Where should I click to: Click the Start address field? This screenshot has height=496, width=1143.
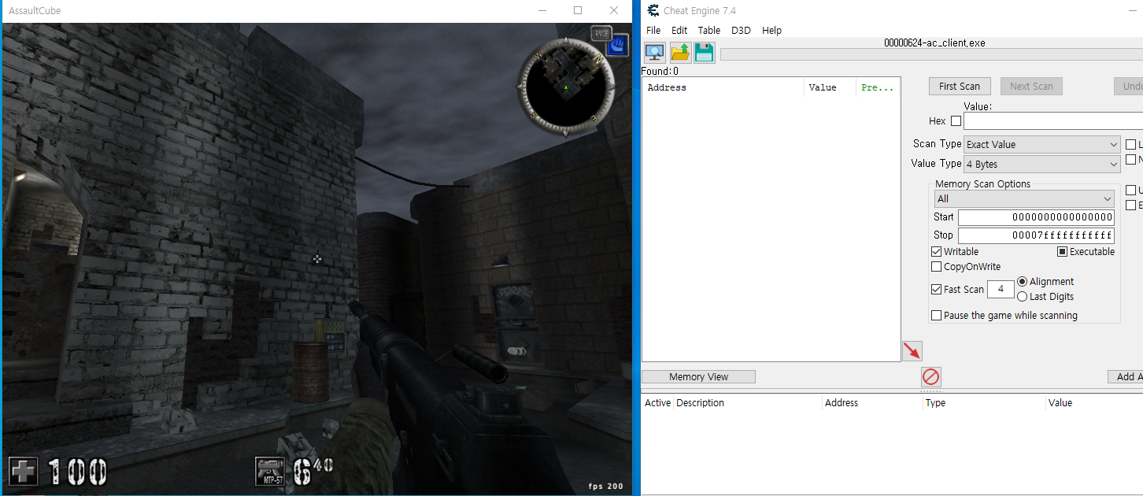pos(1036,217)
